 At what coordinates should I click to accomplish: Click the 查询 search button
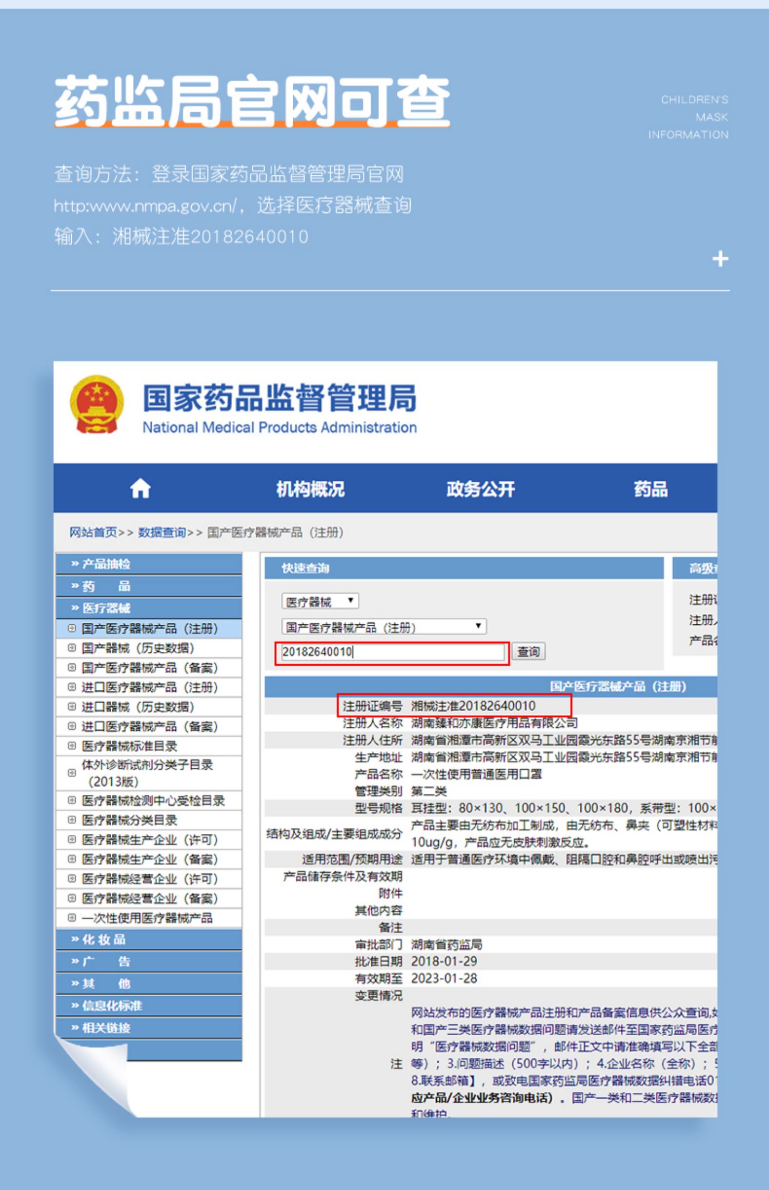(529, 652)
